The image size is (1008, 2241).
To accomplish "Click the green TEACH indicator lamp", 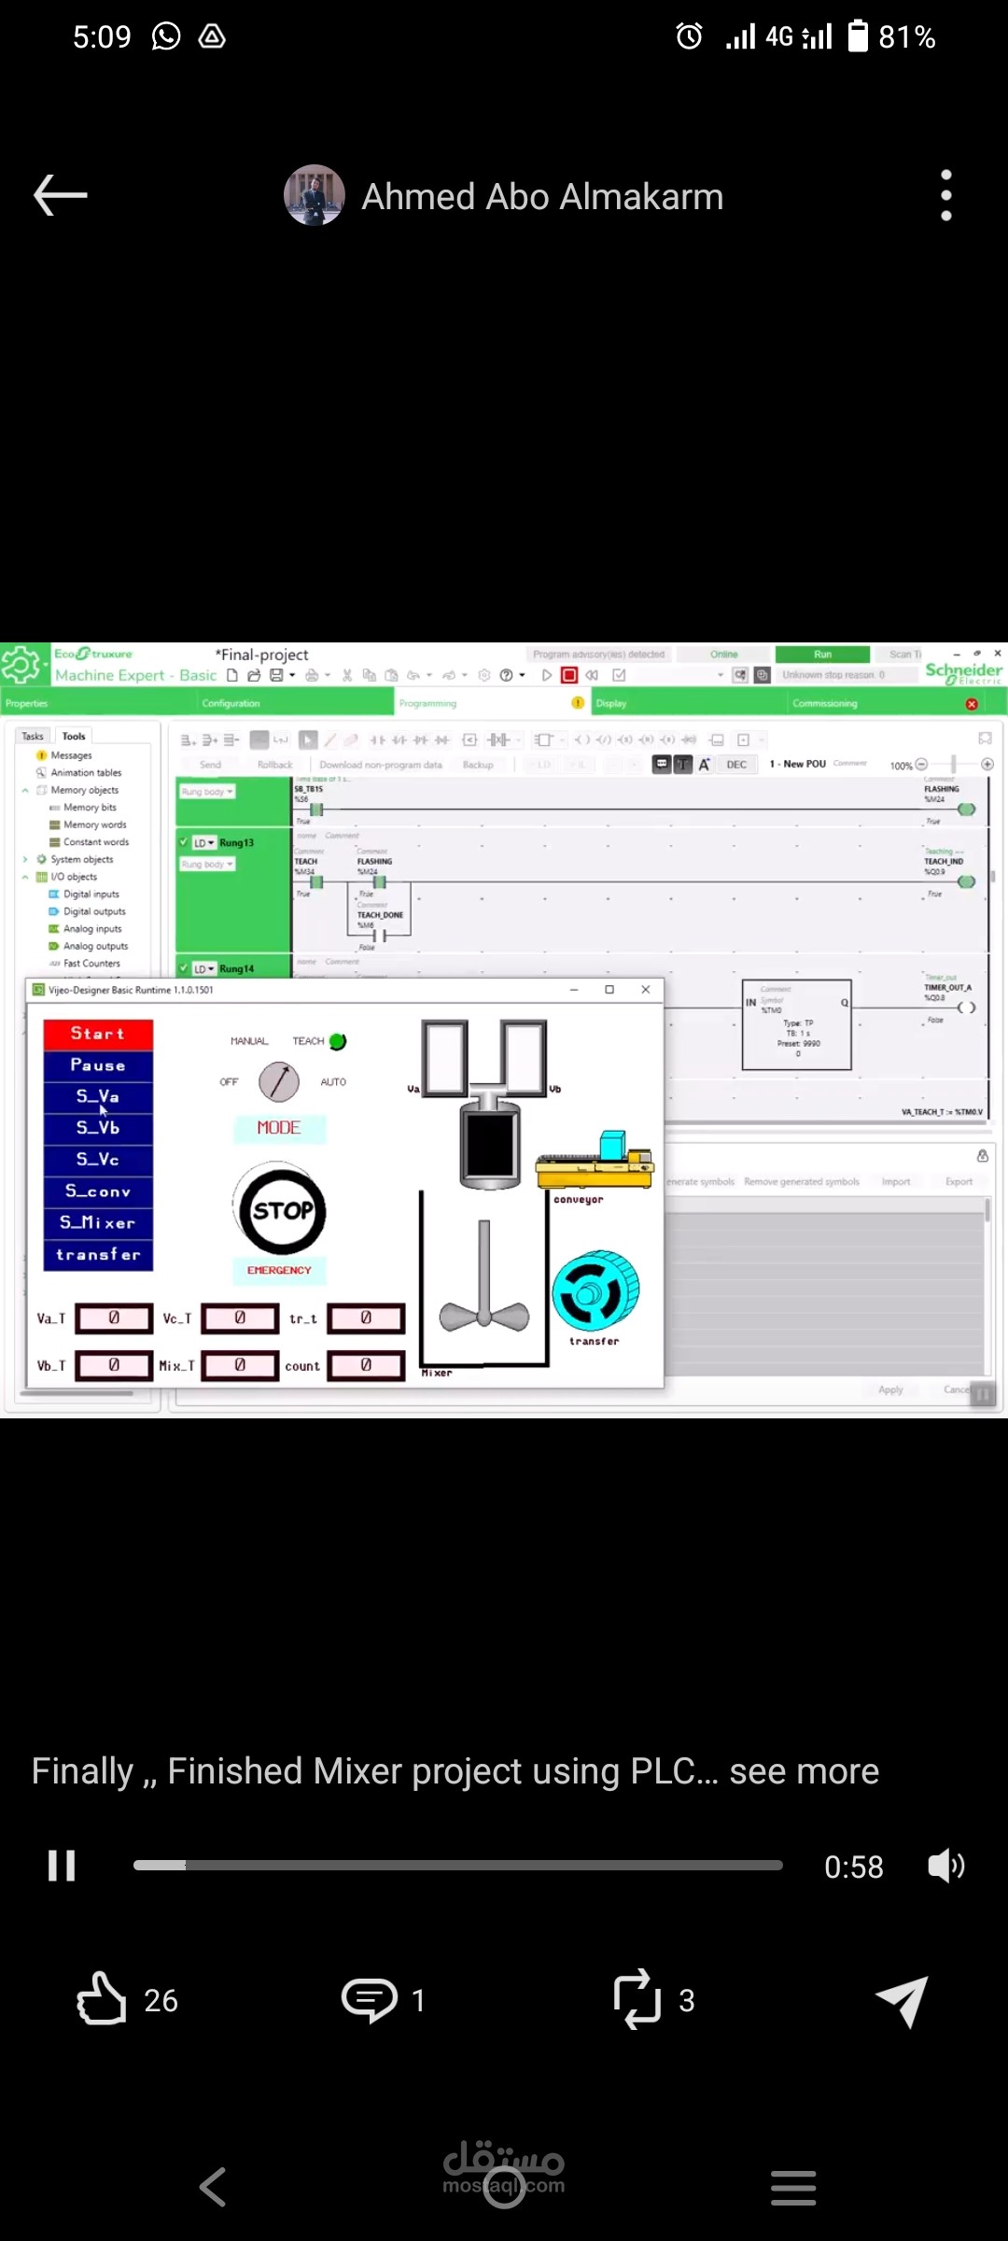I will (x=338, y=1041).
